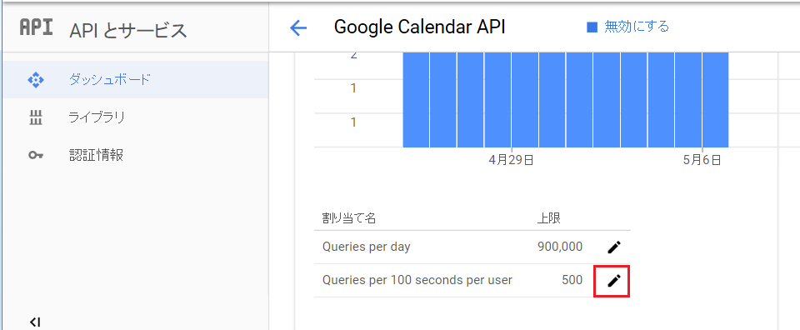Click the 4月29日 axis label

pos(511,160)
